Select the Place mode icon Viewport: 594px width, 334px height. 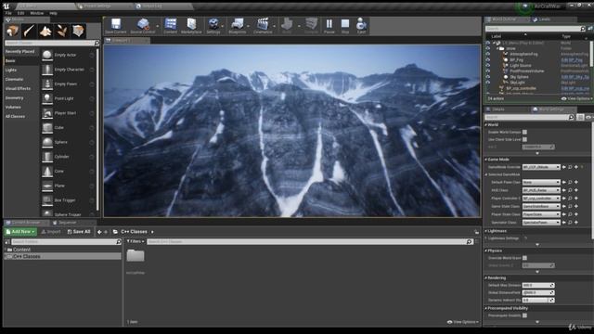(12, 31)
